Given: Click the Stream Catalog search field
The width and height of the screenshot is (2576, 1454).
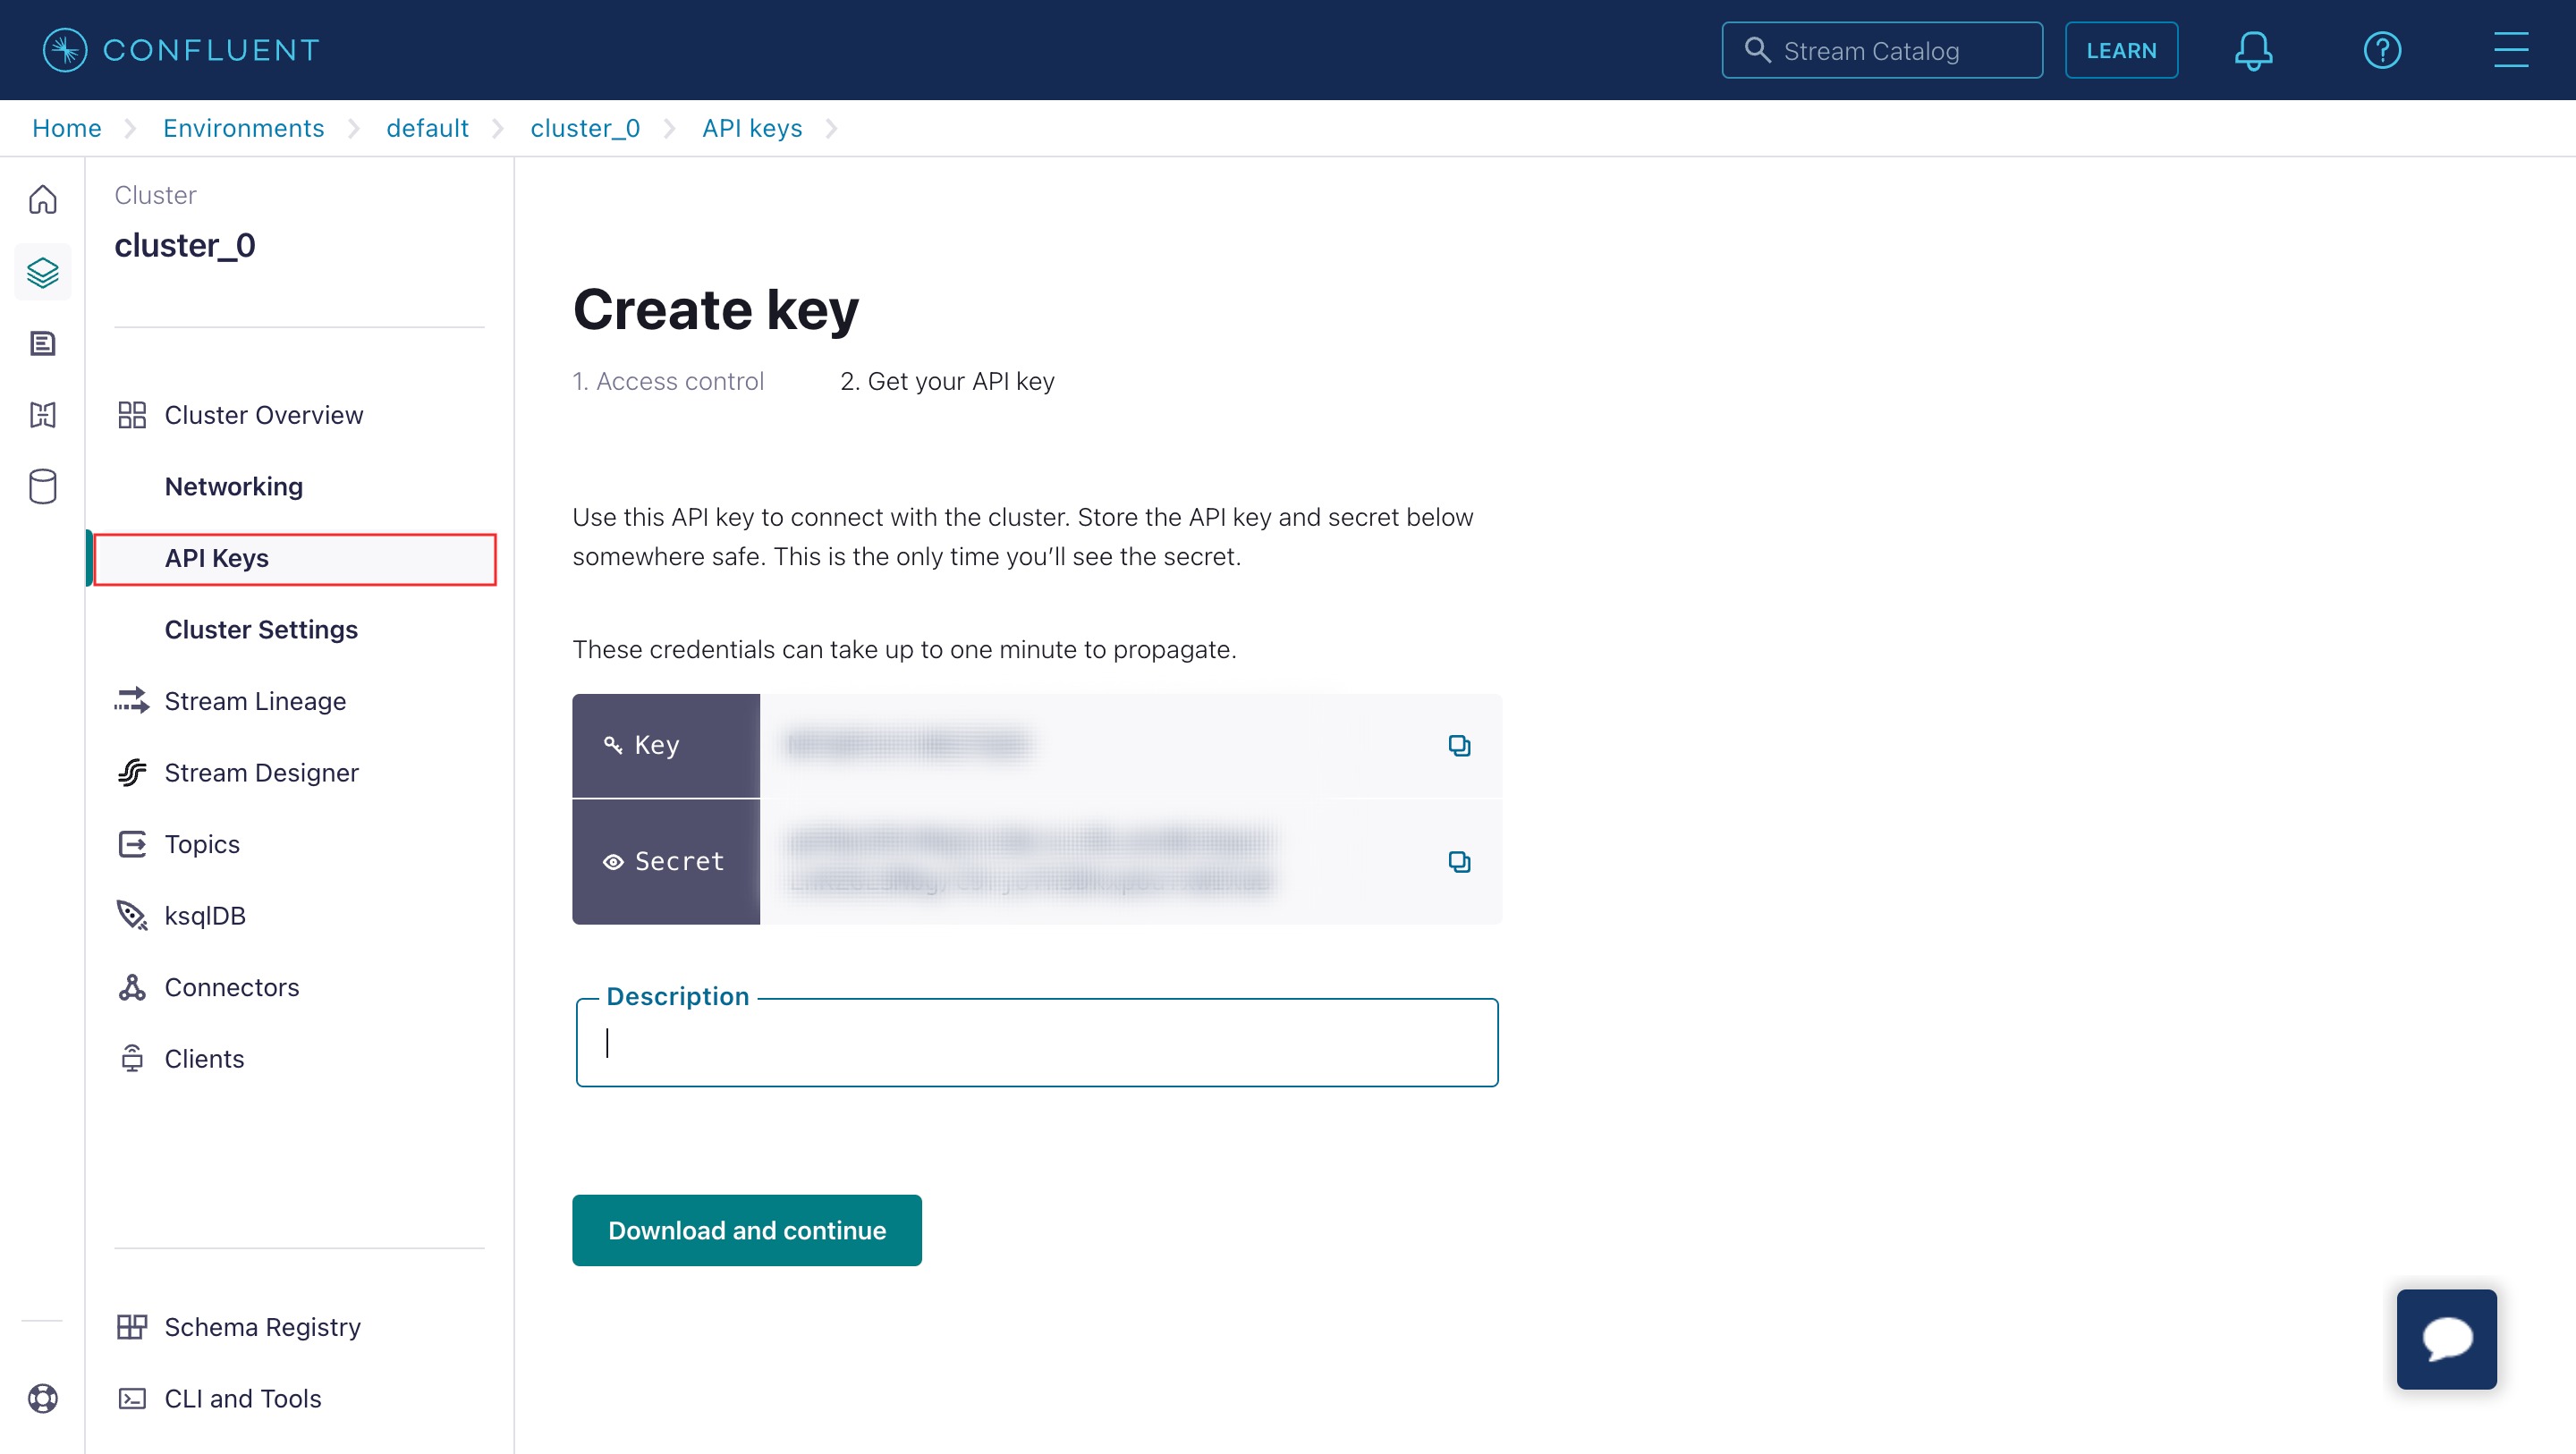Looking at the screenshot, I should (1881, 50).
